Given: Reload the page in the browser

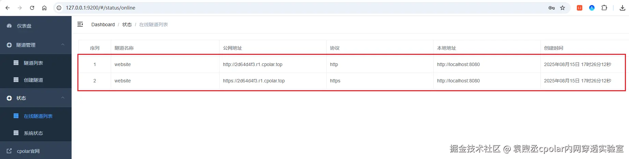Looking at the screenshot, I should 32,8.
